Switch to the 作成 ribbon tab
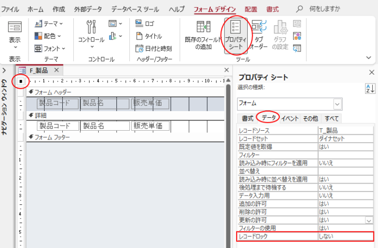Image resolution: width=378 pixels, height=248 pixels. (59, 9)
